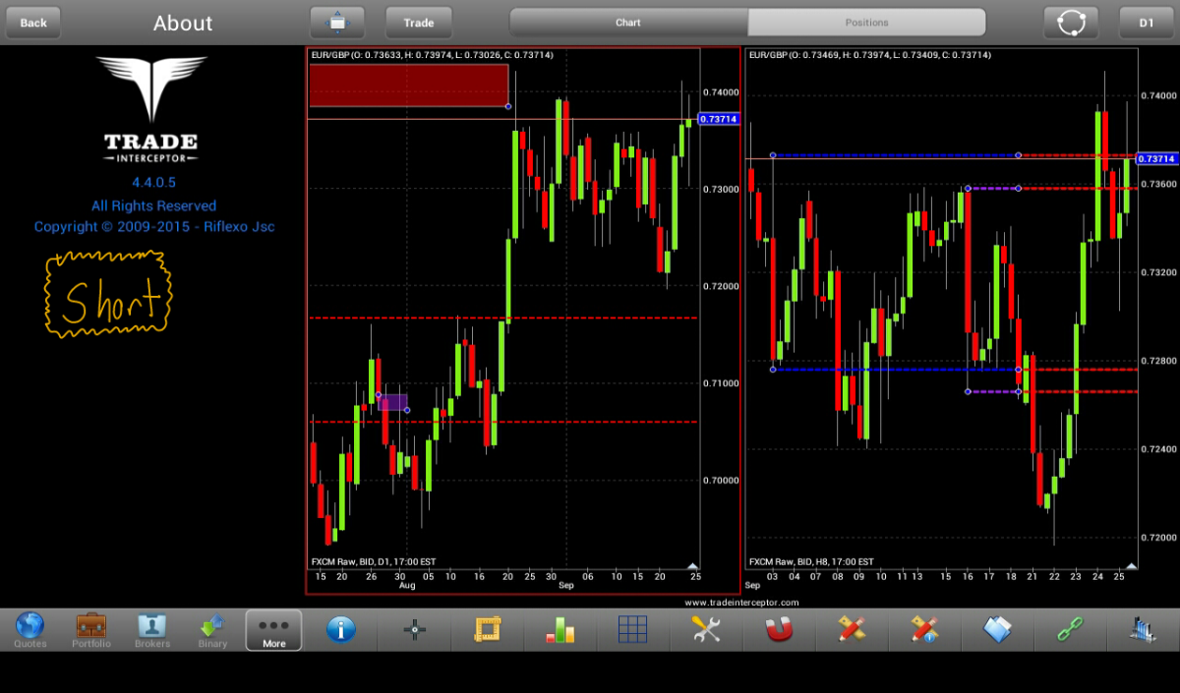1180x693 pixels.
Task: Open the Trade button
Action: [x=419, y=23]
